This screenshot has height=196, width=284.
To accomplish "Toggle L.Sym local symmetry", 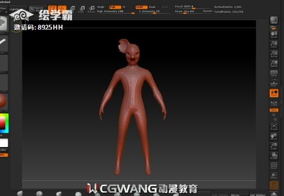I will tap(274, 103).
